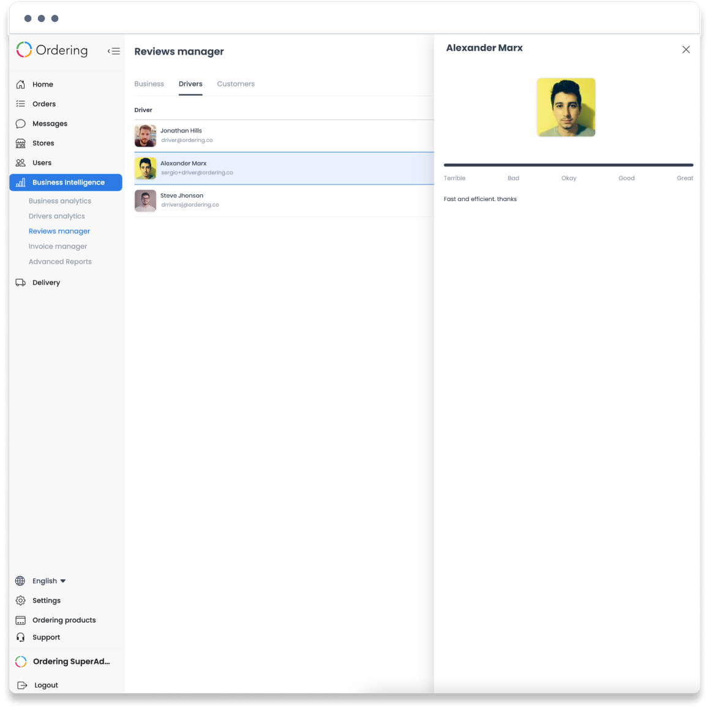This screenshot has height=708, width=709.
Task: Open Orders from the sidebar
Action: pos(44,104)
